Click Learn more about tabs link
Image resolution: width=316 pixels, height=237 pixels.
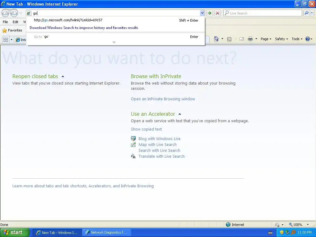coord(83,186)
